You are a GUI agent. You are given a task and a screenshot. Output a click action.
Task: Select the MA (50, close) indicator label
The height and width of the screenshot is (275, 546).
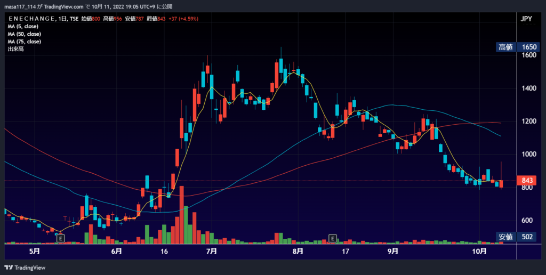pyautogui.click(x=25, y=34)
